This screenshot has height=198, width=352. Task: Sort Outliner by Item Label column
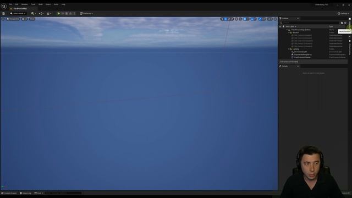[291, 26]
